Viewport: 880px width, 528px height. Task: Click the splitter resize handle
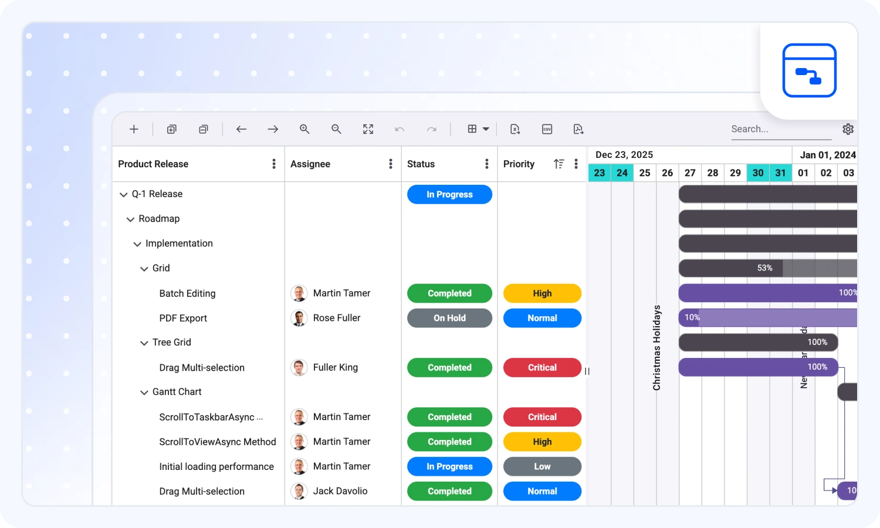point(587,371)
